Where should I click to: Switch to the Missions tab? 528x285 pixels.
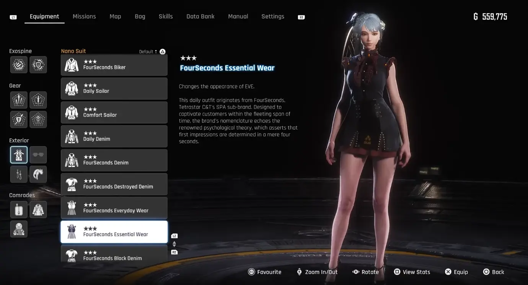pos(84,16)
